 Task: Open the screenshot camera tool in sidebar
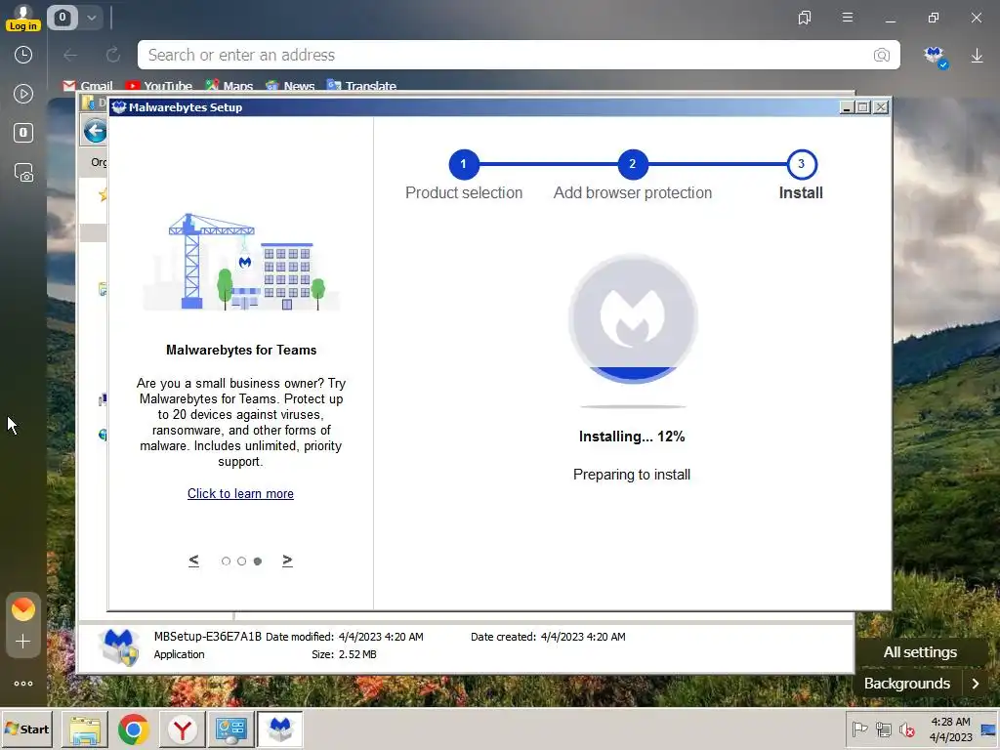coord(23,173)
